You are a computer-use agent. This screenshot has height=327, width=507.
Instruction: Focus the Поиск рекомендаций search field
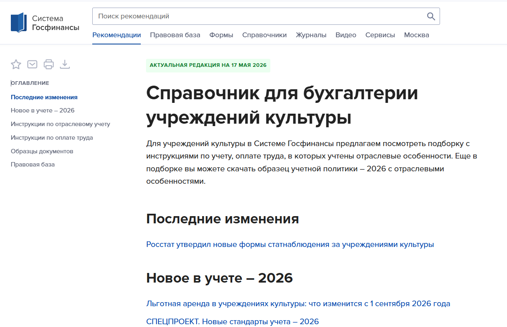pos(266,16)
